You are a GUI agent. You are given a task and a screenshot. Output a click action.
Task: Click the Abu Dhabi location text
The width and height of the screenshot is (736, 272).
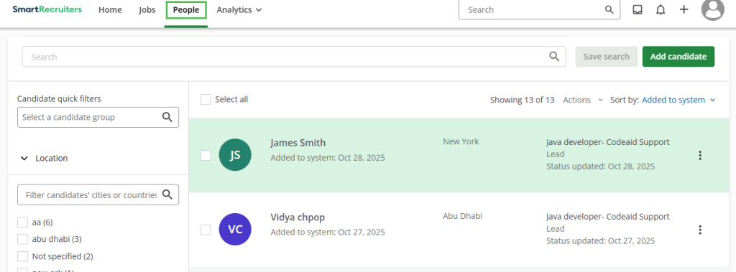point(462,216)
